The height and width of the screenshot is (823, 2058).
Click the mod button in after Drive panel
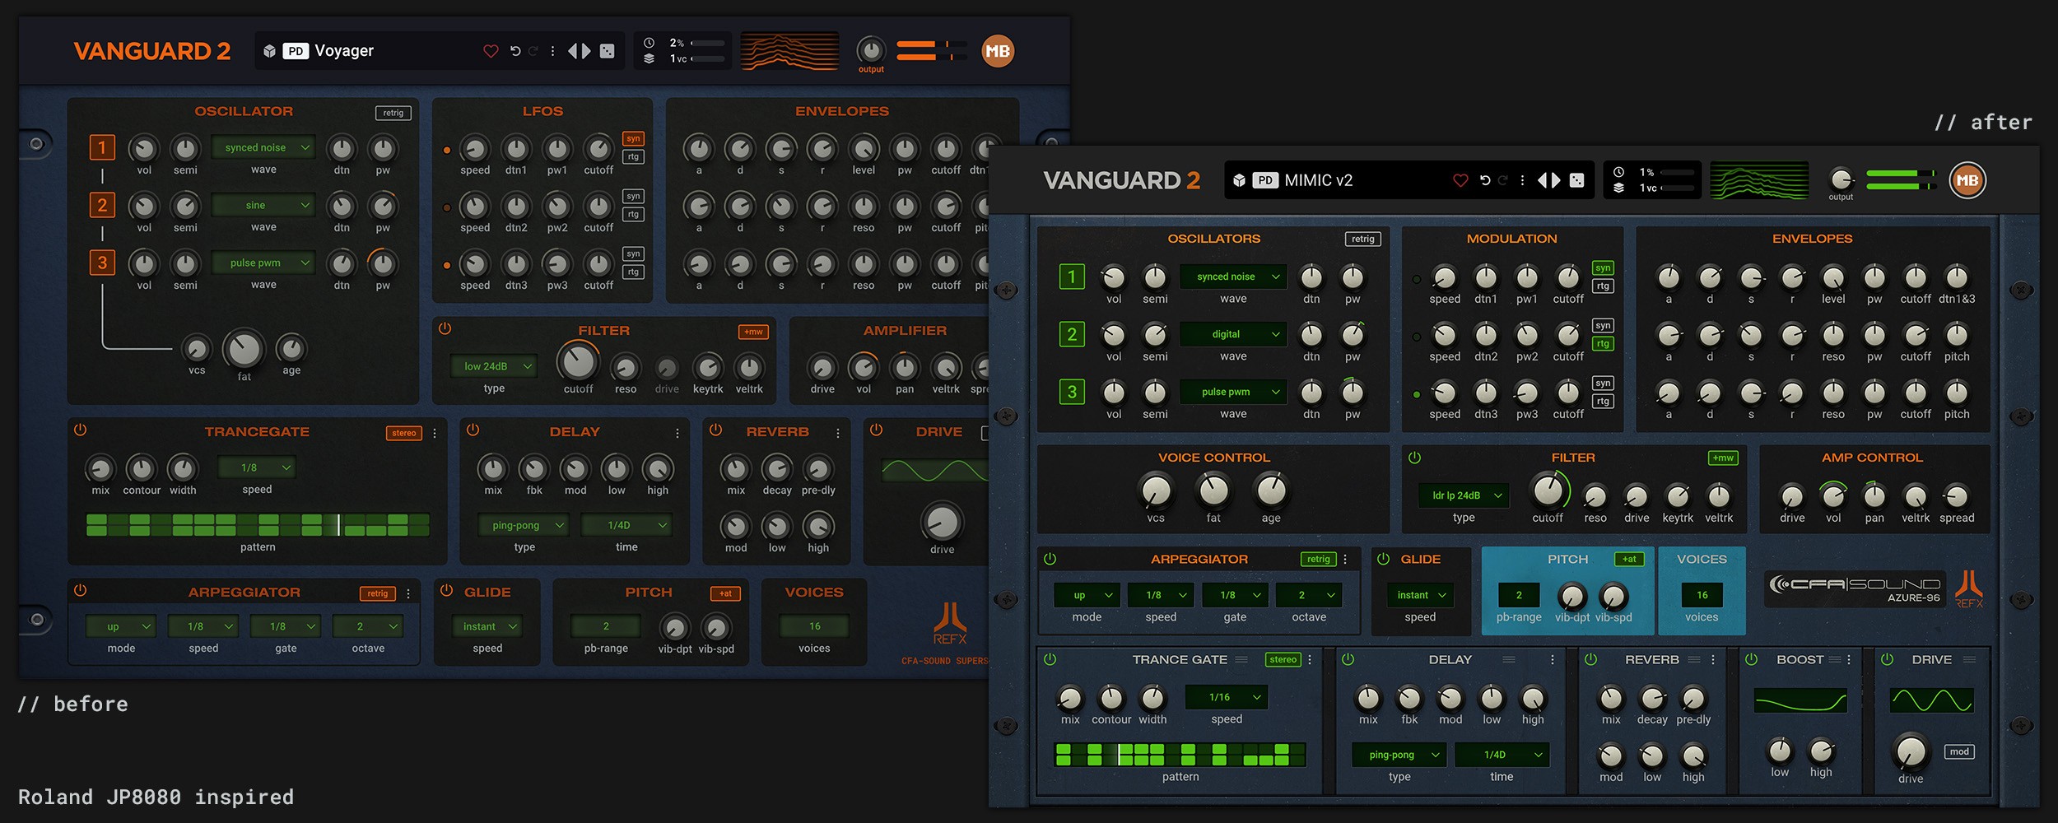(x=1959, y=751)
